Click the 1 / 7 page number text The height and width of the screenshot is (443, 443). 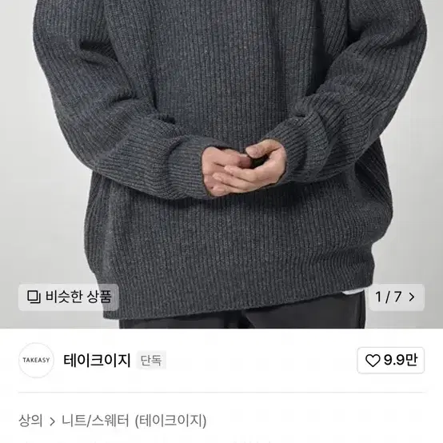coord(388,297)
